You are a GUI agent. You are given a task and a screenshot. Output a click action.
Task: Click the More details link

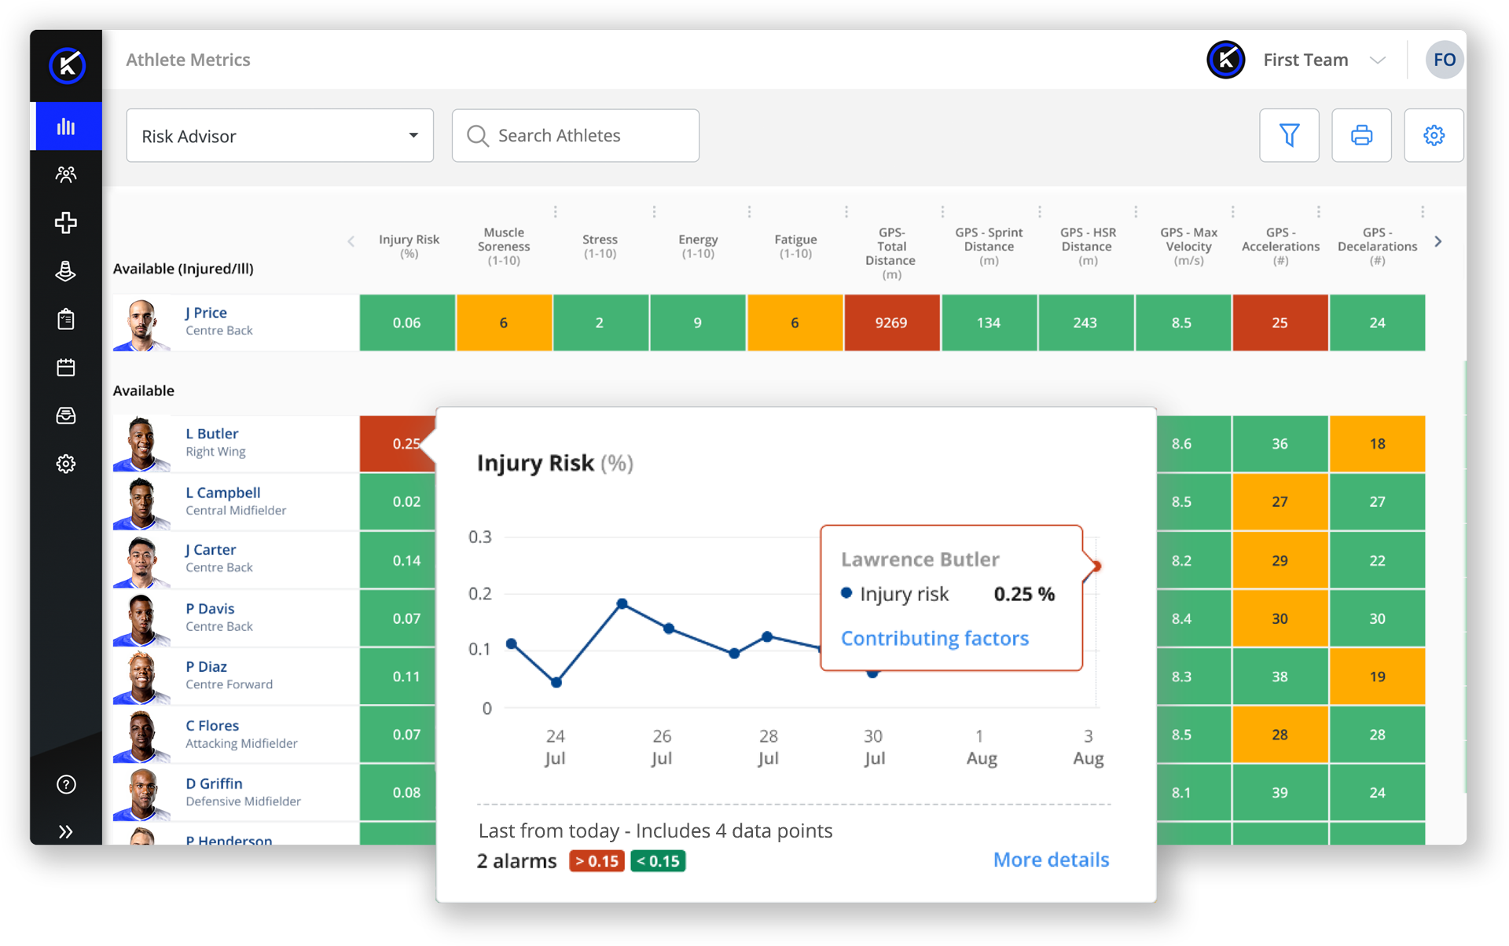1051,860
